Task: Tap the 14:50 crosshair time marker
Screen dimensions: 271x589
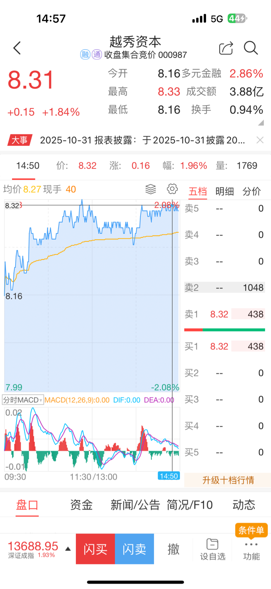Action: [x=169, y=476]
